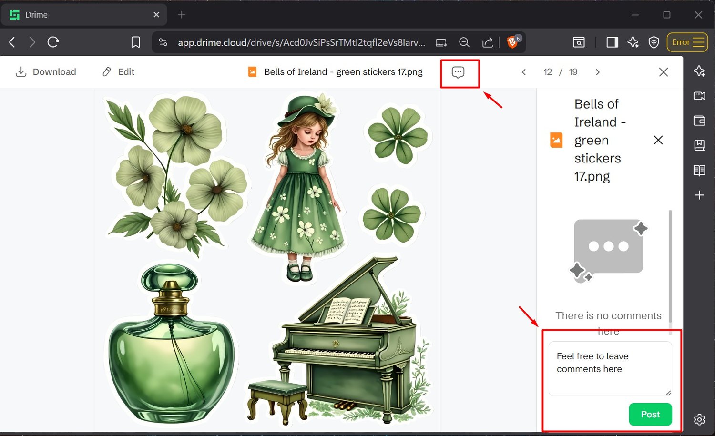Maximize the browser window
The image size is (715, 436).
click(667, 15)
